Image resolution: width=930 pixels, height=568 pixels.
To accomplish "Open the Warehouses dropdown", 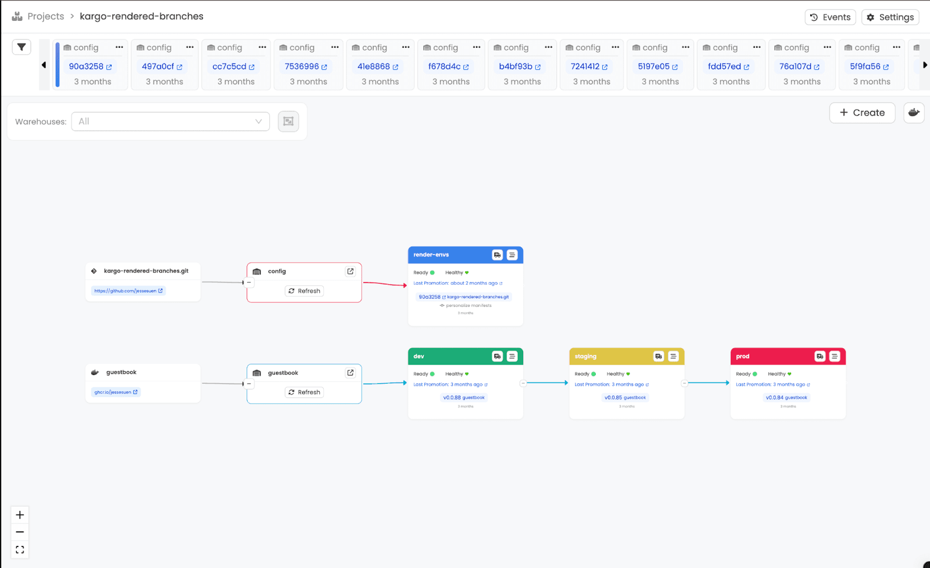I will click(x=170, y=122).
